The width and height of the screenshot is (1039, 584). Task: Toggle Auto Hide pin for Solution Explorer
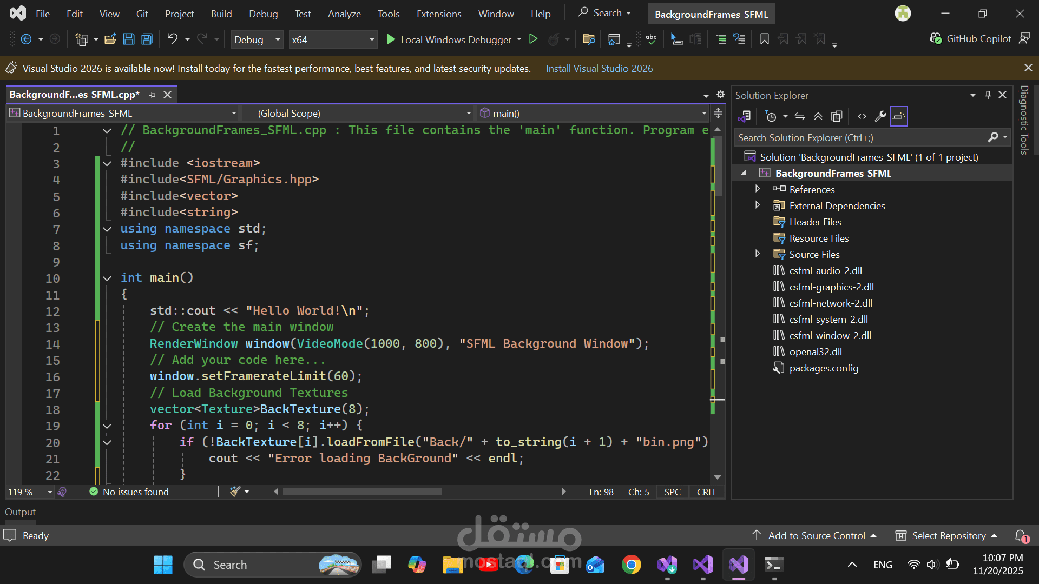(988, 95)
